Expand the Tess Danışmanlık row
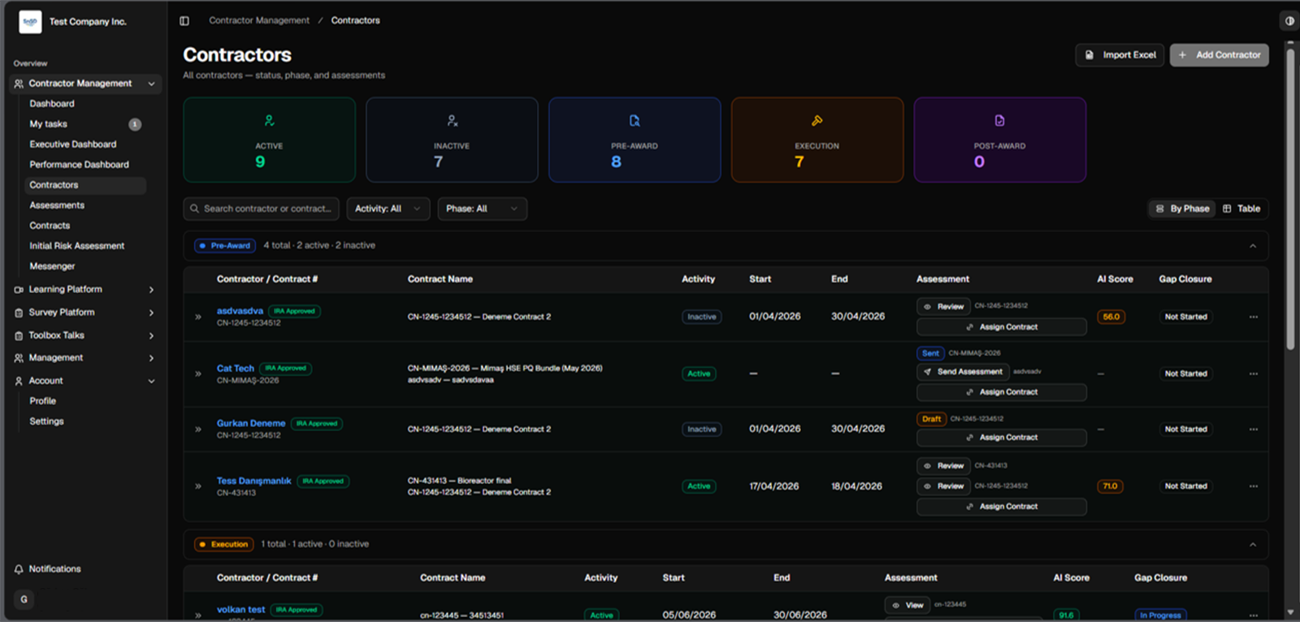The height and width of the screenshot is (622, 1300). 198,486
